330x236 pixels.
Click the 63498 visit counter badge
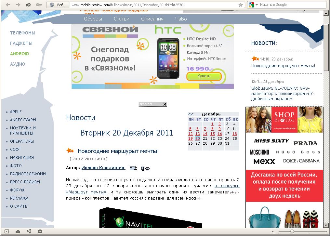(x=153, y=104)
